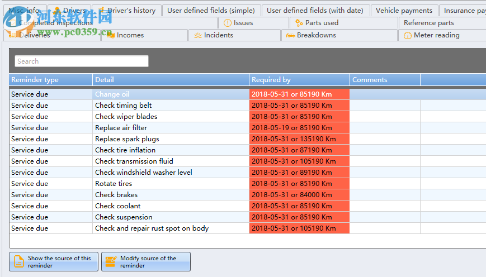Click the Meter reading gauge icon
The image size is (486, 277).
point(408,35)
